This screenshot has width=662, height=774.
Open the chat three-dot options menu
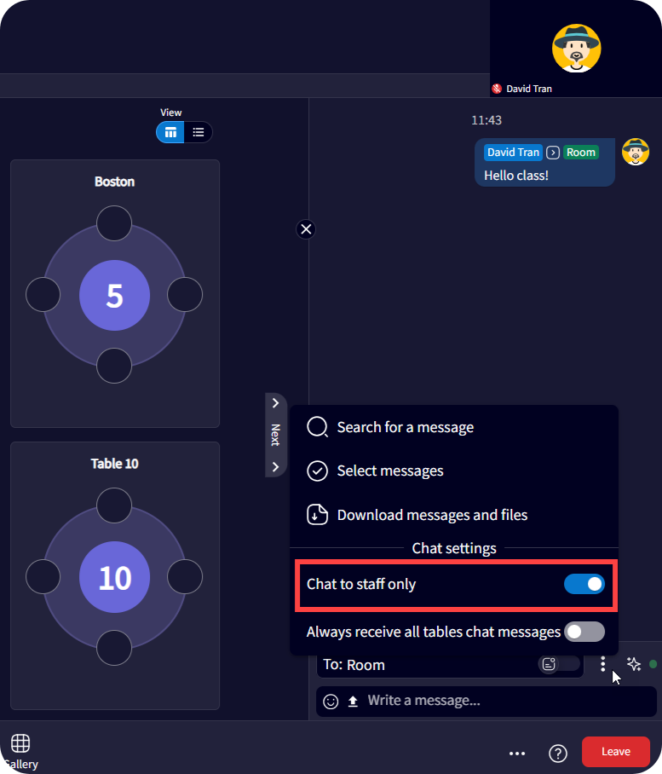pos(603,664)
